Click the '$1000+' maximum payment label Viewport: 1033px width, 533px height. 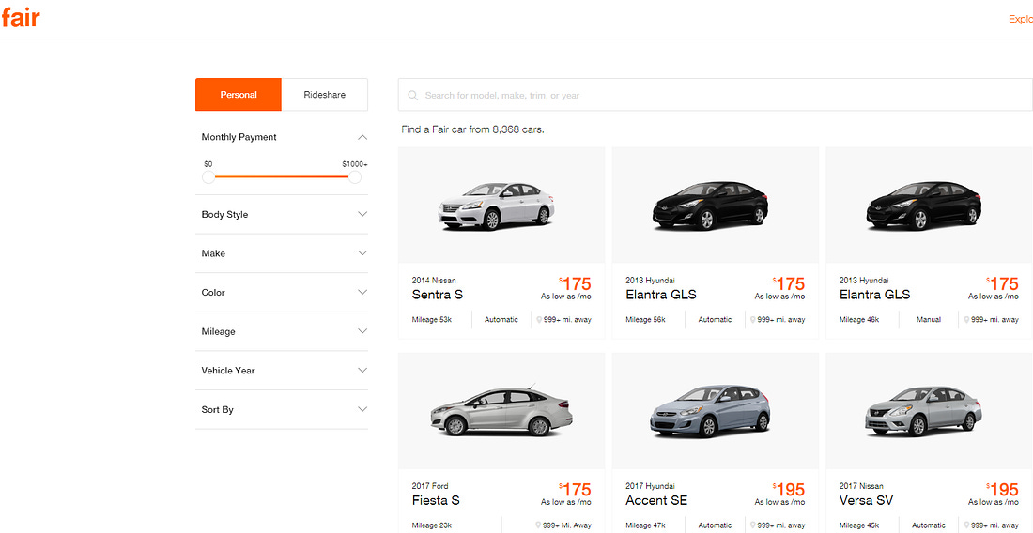tap(355, 164)
